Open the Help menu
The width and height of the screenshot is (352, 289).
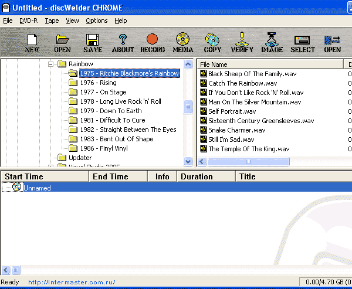tap(121, 21)
